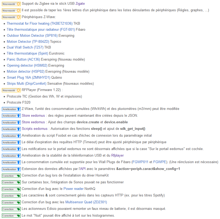Open Dual Wall Switch (TZ57) link
Viewport: 220px width, 219px height.
25,47
